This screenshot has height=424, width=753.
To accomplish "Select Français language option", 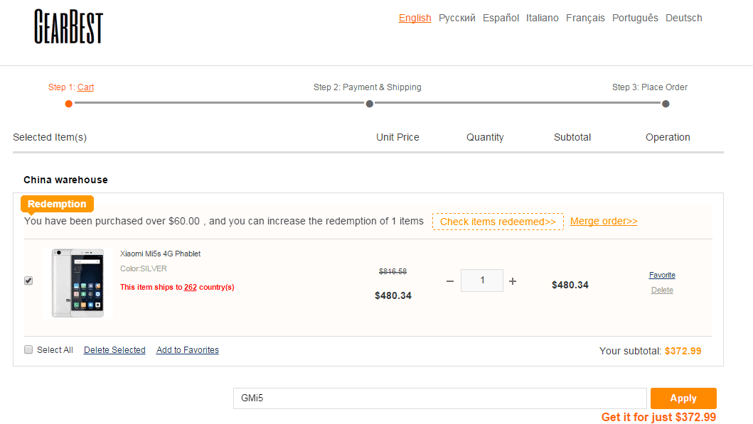I will tap(585, 18).
